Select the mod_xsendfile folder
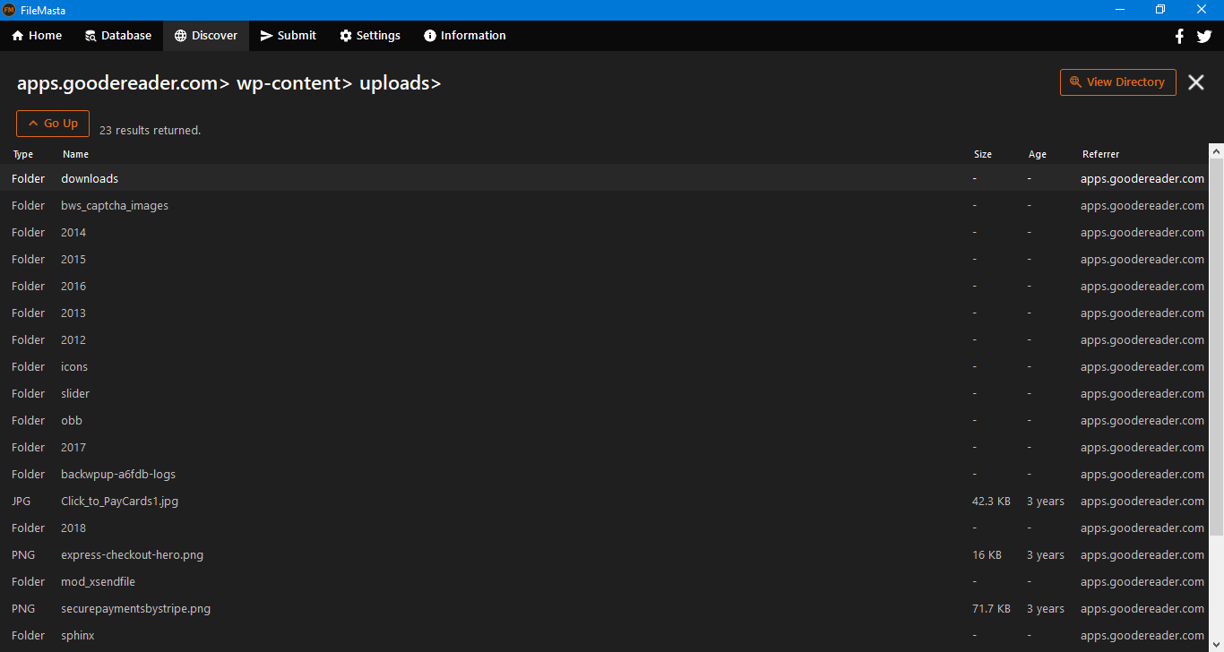The width and height of the screenshot is (1224, 652). point(605,581)
